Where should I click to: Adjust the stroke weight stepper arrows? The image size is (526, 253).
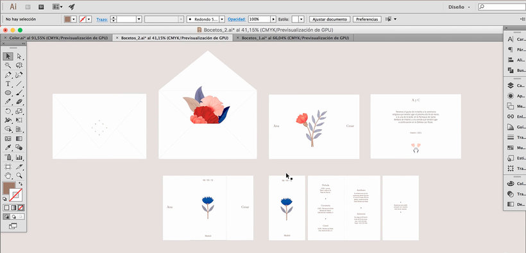[114, 19]
